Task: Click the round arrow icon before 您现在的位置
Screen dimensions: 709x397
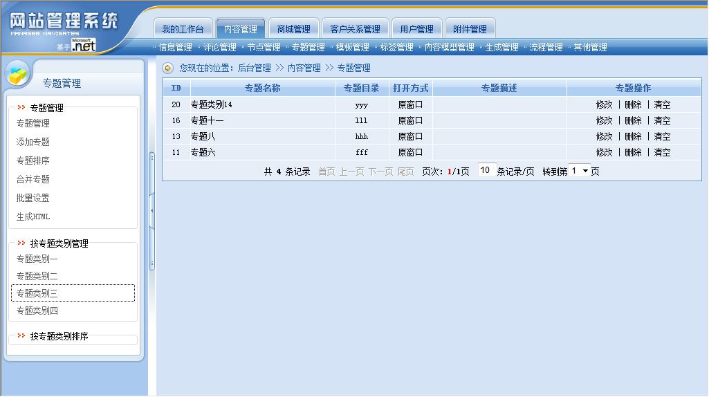Action: coord(168,68)
